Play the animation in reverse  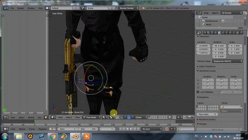pyautogui.click(x=127, y=129)
